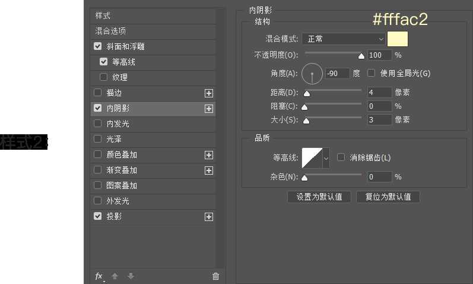Open the 混合模式 dropdown

[344, 39]
